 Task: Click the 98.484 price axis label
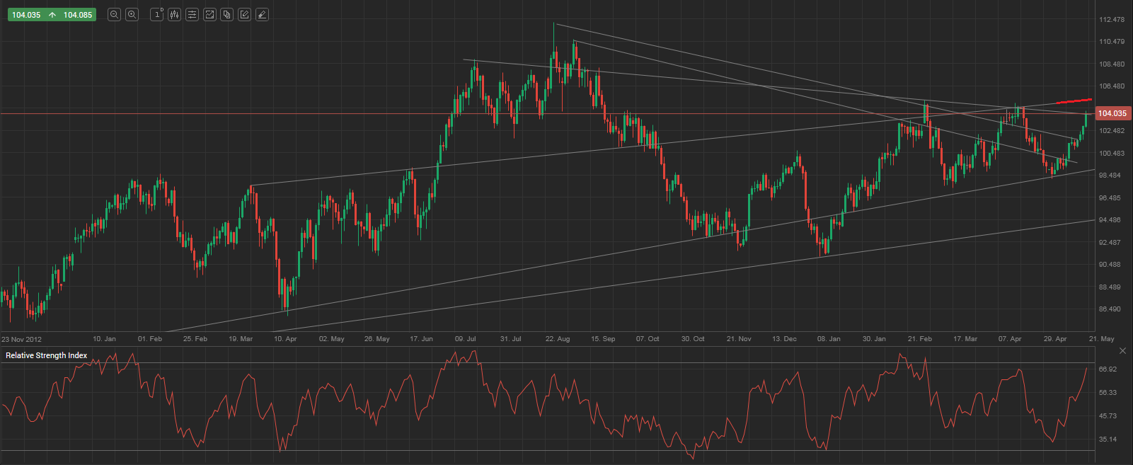tap(1110, 176)
